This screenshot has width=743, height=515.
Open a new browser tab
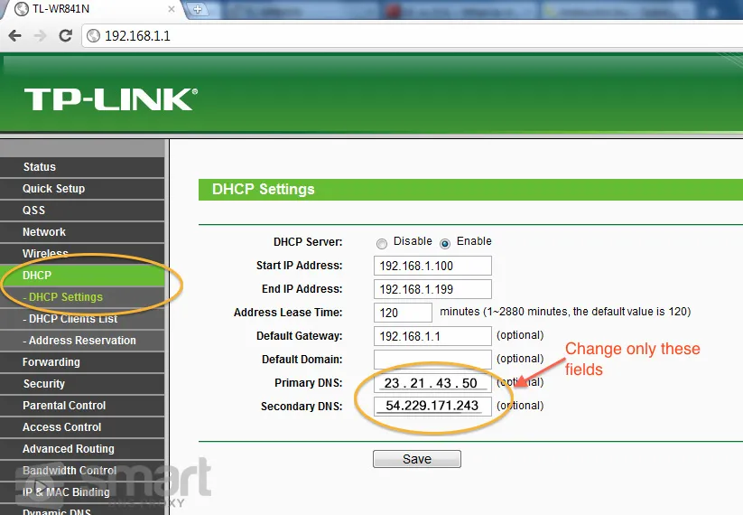(198, 10)
